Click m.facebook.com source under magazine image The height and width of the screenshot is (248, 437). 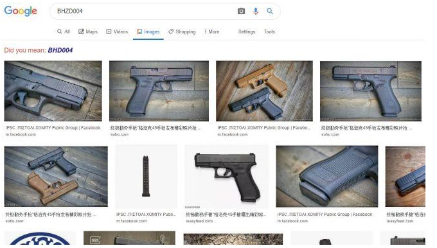132,221
